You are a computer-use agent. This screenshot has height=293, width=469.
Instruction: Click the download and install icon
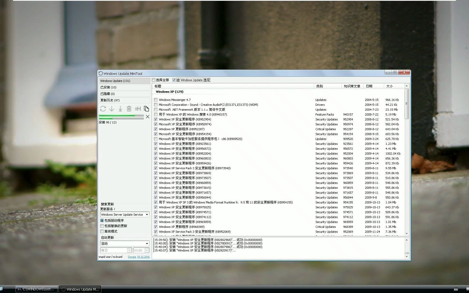click(120, 109)
